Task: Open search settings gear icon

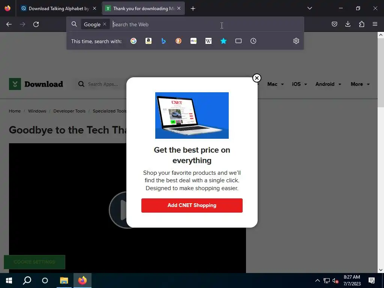Action: 296,41
